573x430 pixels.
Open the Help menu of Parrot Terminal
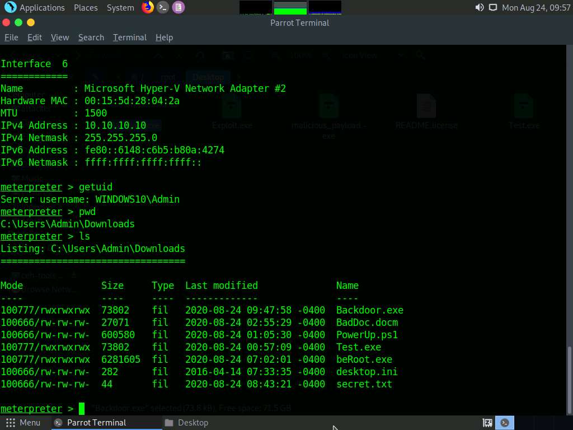coord(164,38)
